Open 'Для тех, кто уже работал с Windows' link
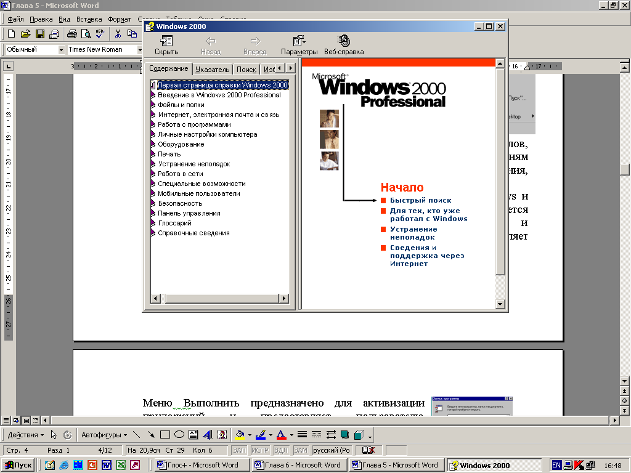 coord(429,215)
